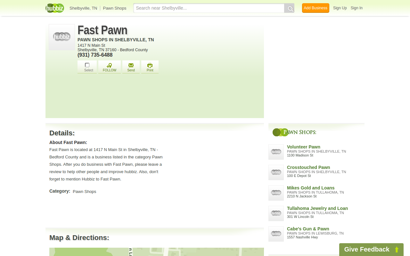Open the Mikes Gold and Loans link
410x256 pixels.
(x=311, y=188)
